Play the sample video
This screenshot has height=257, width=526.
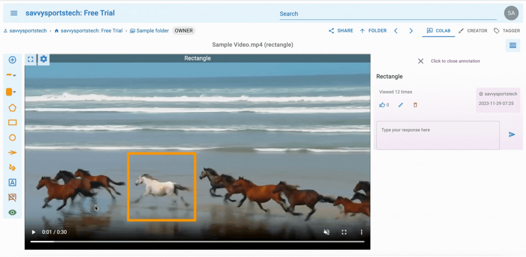[x=33, y=232]
